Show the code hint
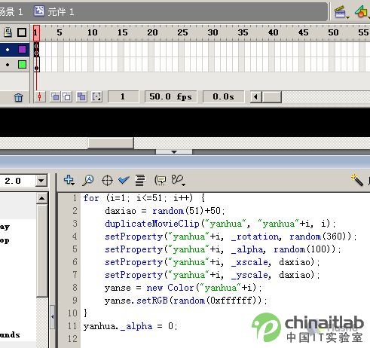The width and height of the screenshot is (370, 348). coord(161,180)
